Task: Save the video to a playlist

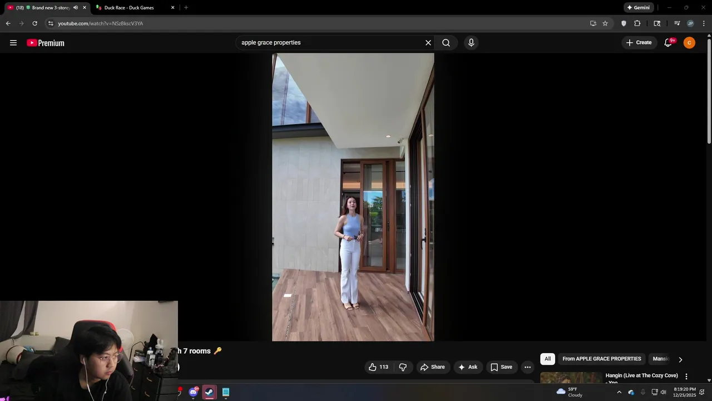Action: [x=501, y=367]
